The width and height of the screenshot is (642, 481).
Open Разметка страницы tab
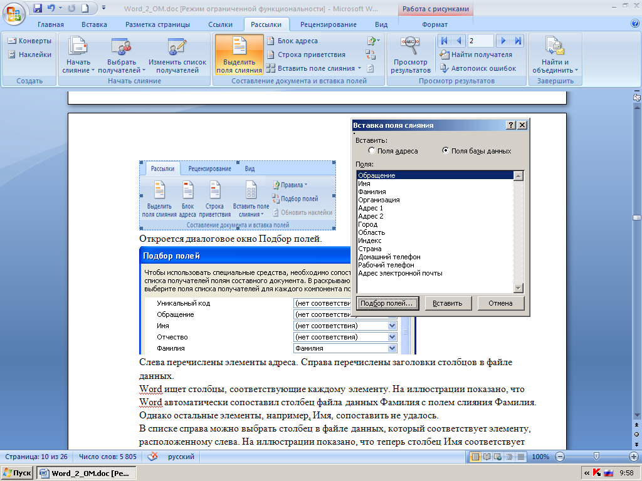tap(157, 24)
